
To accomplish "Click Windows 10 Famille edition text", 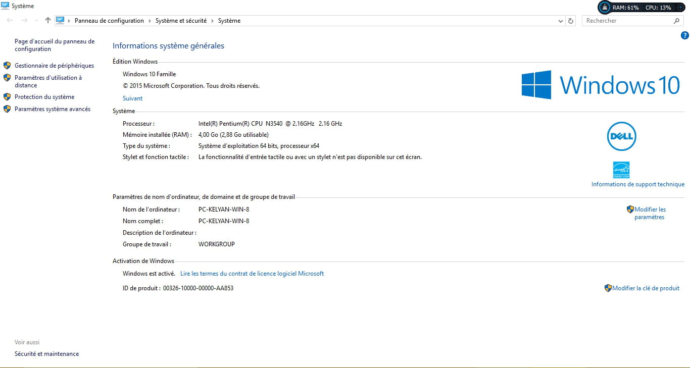I will (150, 74).
